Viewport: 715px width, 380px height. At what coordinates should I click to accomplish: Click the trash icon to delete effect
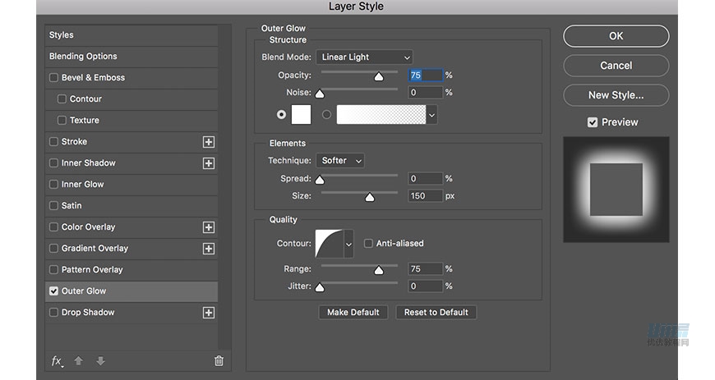coord(219,360)
